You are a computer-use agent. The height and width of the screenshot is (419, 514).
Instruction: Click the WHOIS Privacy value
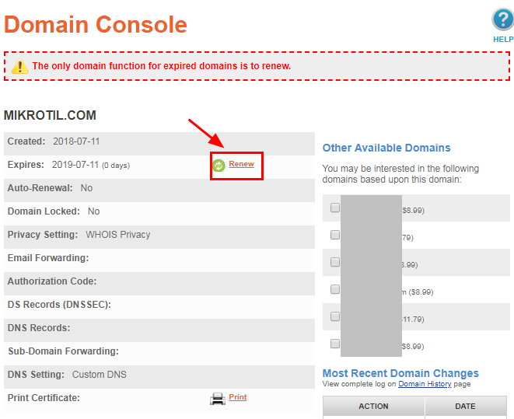(x=118, y=235)
